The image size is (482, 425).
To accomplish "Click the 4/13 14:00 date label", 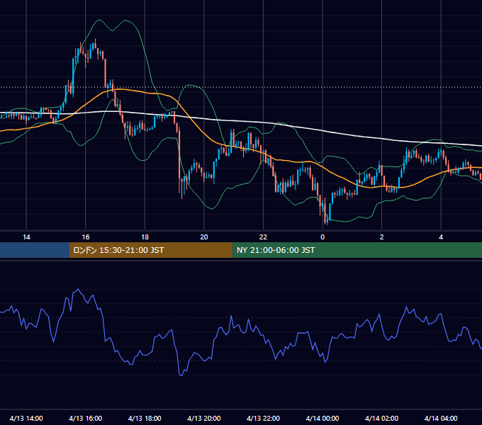I will click(x=26, y=418).
